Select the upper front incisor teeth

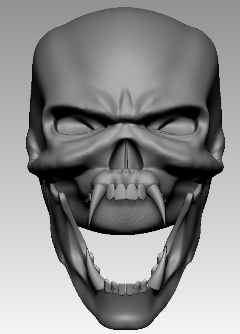point(126,192)
